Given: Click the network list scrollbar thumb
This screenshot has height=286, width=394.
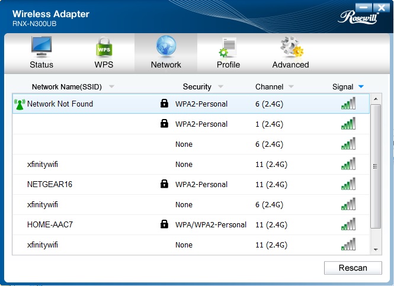Looking at the screenshot, I should (376, 166).
